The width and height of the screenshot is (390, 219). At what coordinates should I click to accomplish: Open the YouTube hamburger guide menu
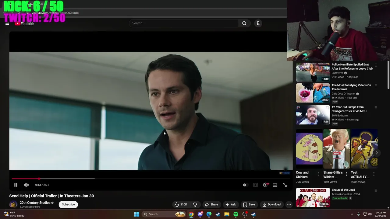pyautogui.click(x=7, y=23)
